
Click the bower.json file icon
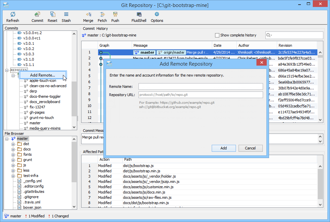[19, 207]
